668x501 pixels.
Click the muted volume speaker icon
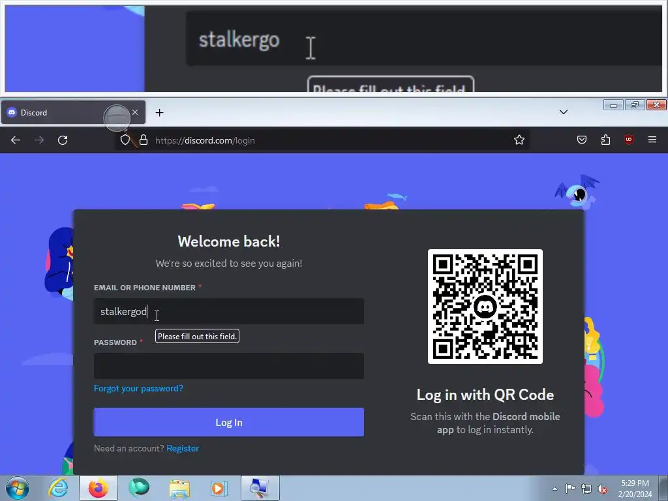(x=602, y=489)
